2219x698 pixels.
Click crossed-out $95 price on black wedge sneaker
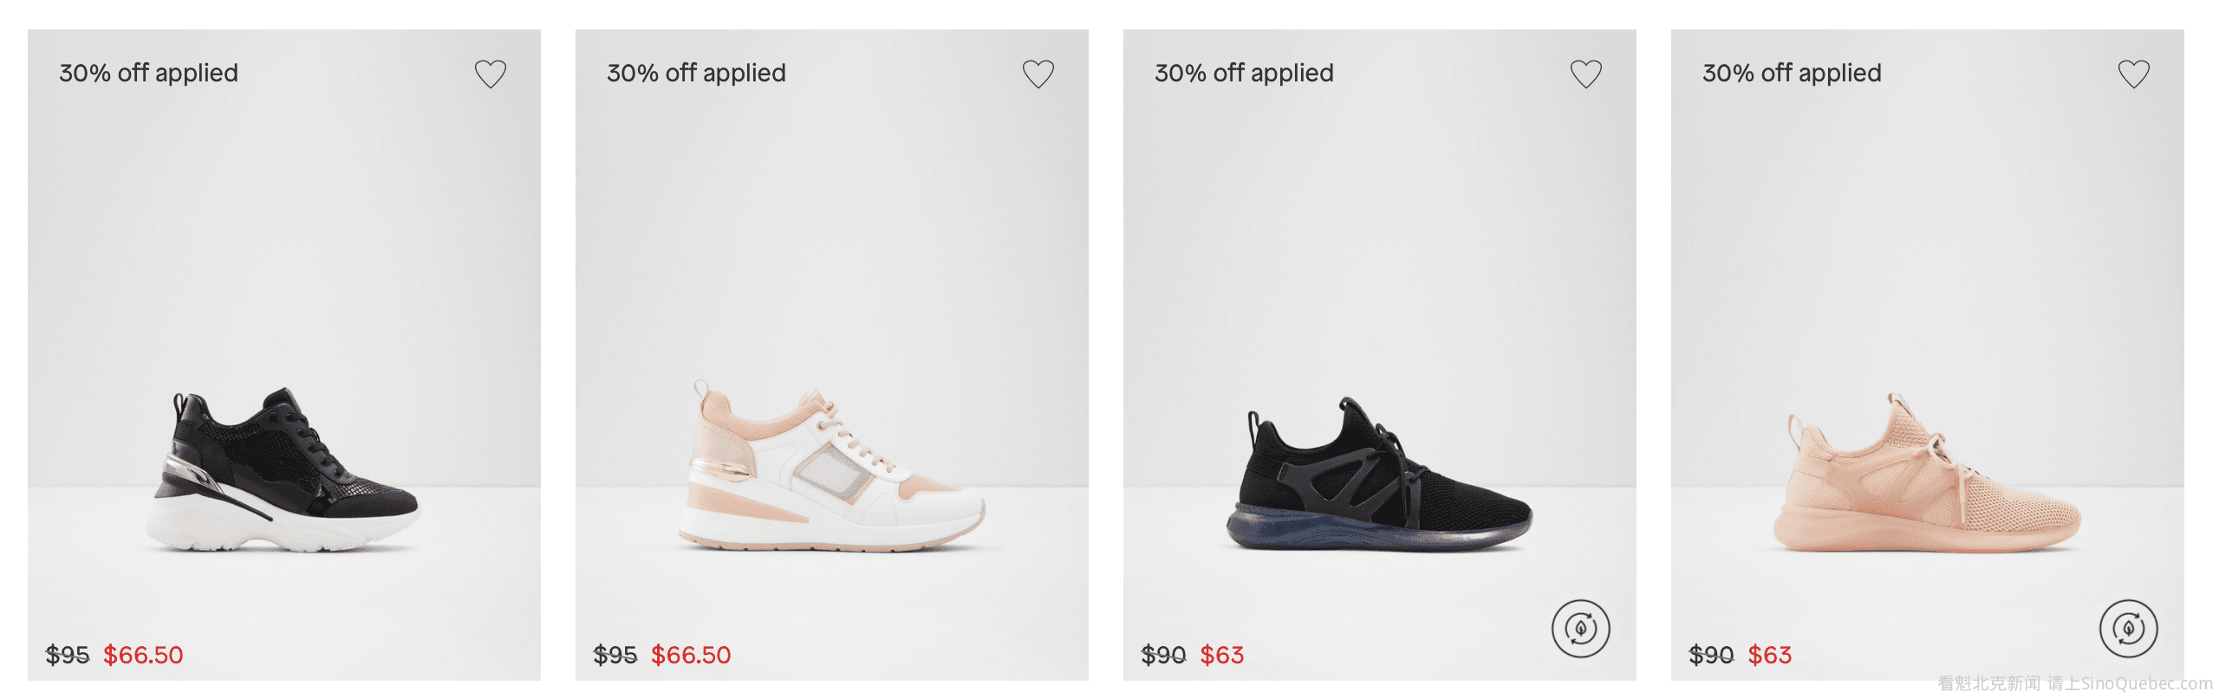pos(68,655)
